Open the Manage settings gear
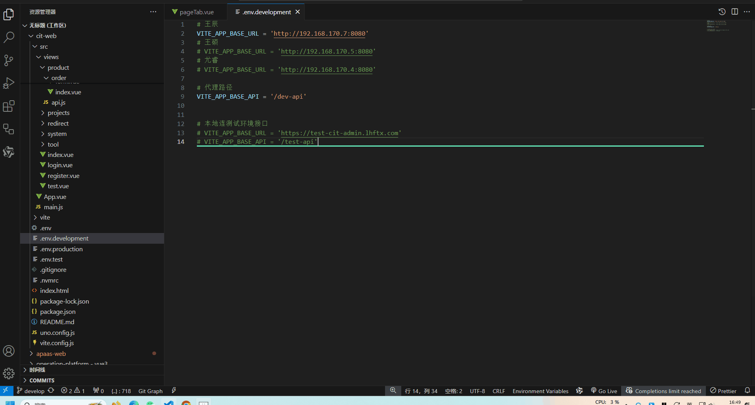Viewport: 755px width, 405px height. pyautogui.click(x=9, y=373)
